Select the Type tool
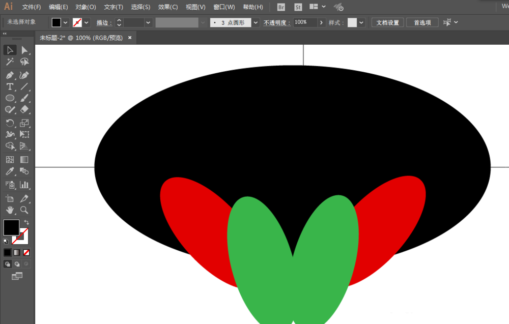Screen dimensions: 509x324 pyautogui.click(x=10, y=86)
